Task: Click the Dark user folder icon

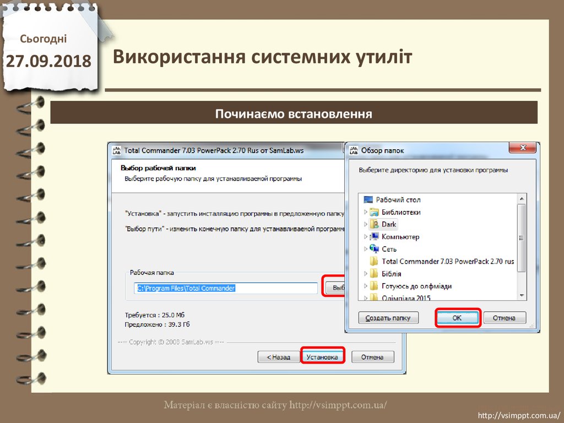Action: tap(374, 224)
